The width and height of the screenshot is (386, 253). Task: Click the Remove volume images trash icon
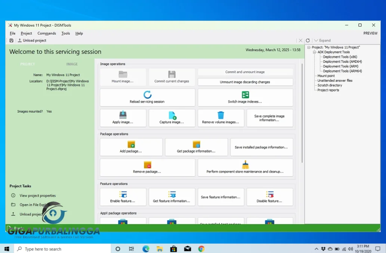coord(221,115)
